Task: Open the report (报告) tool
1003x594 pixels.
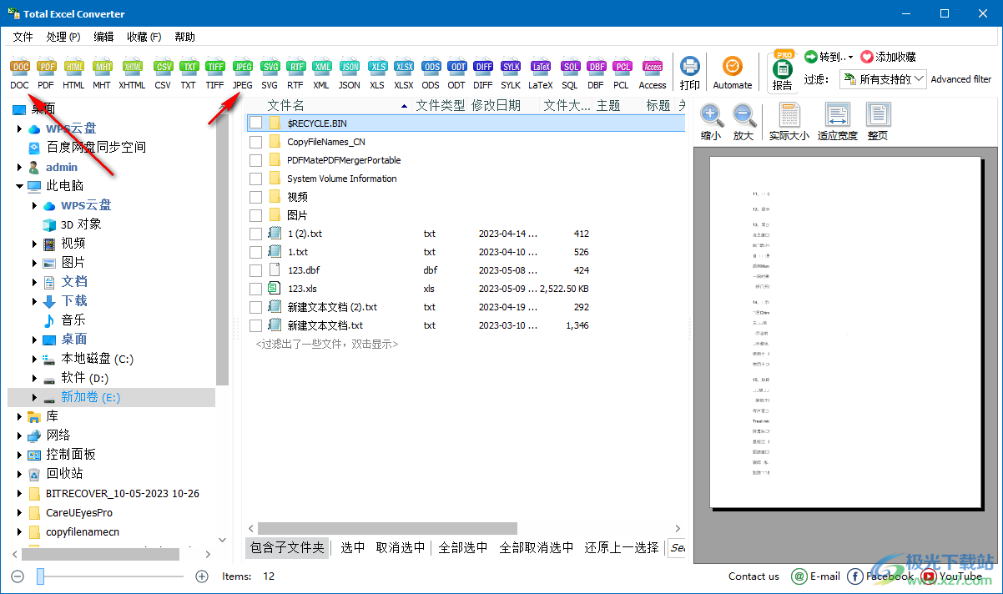Action: [x=783, y=72]
